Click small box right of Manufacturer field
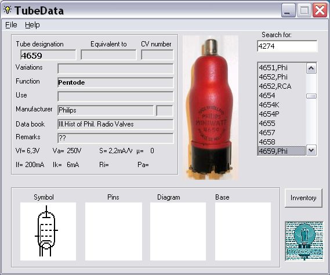330x275 pixels. coord(165,111)
